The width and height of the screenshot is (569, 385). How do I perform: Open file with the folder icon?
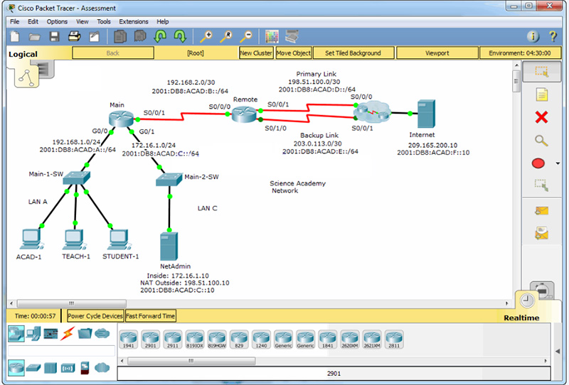[34, 37]
